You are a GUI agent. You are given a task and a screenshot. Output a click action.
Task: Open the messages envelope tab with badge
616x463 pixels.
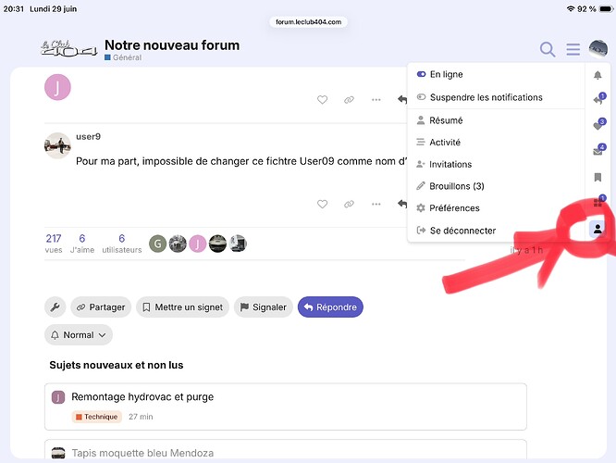pos(598,151)
